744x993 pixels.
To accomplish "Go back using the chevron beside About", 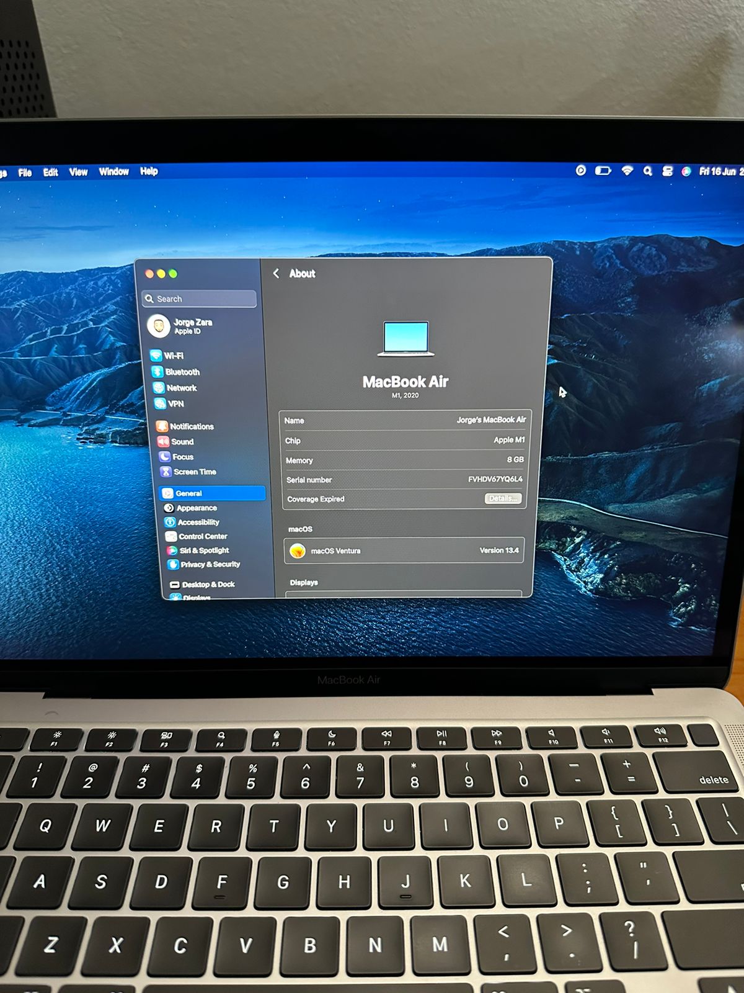I will tap(276, 274).
